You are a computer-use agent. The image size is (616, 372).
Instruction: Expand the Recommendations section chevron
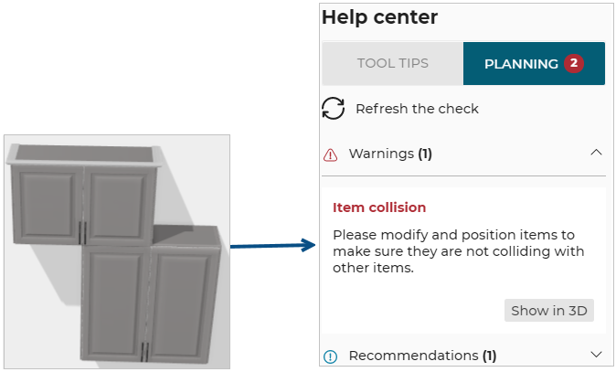click(x=596, y=355)
